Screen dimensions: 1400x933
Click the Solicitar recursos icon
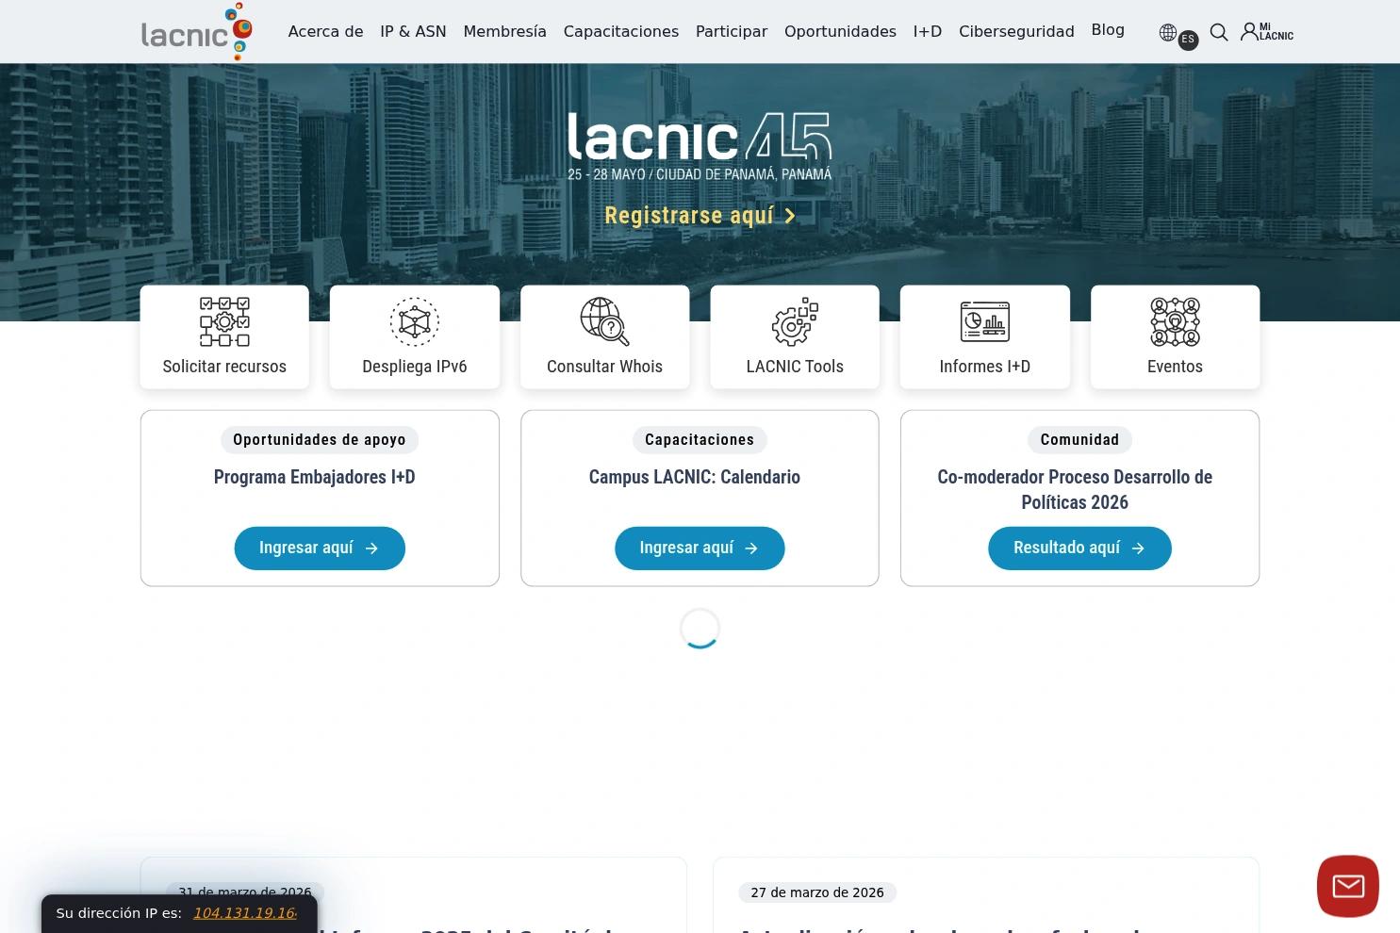click(x=224, y=322)
